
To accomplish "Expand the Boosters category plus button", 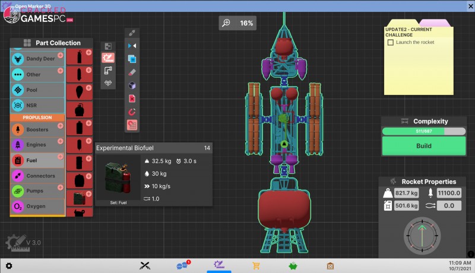I will 60,125.
